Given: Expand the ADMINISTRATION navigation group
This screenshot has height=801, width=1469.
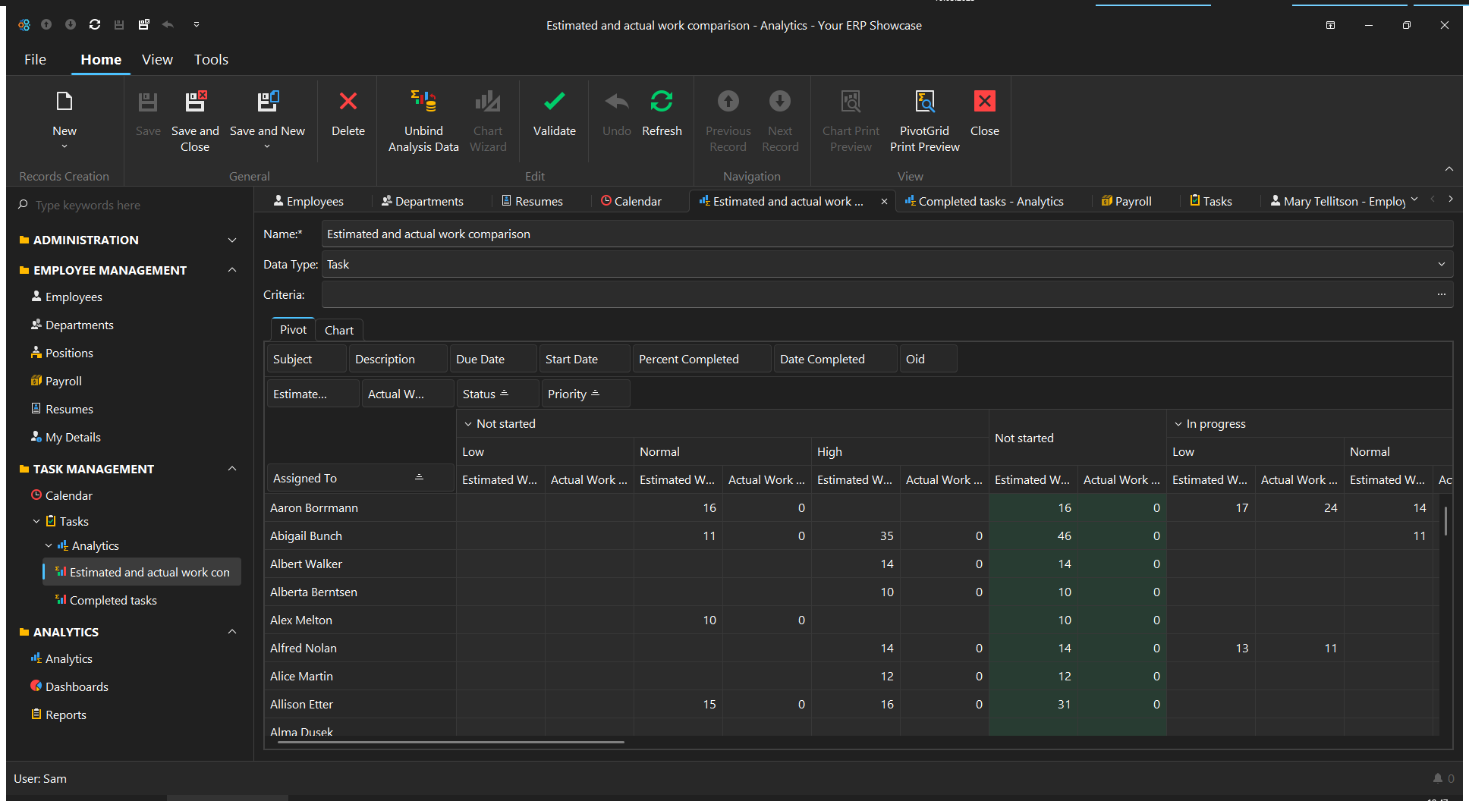Looking at the screenshot, I should coord(232,240).
